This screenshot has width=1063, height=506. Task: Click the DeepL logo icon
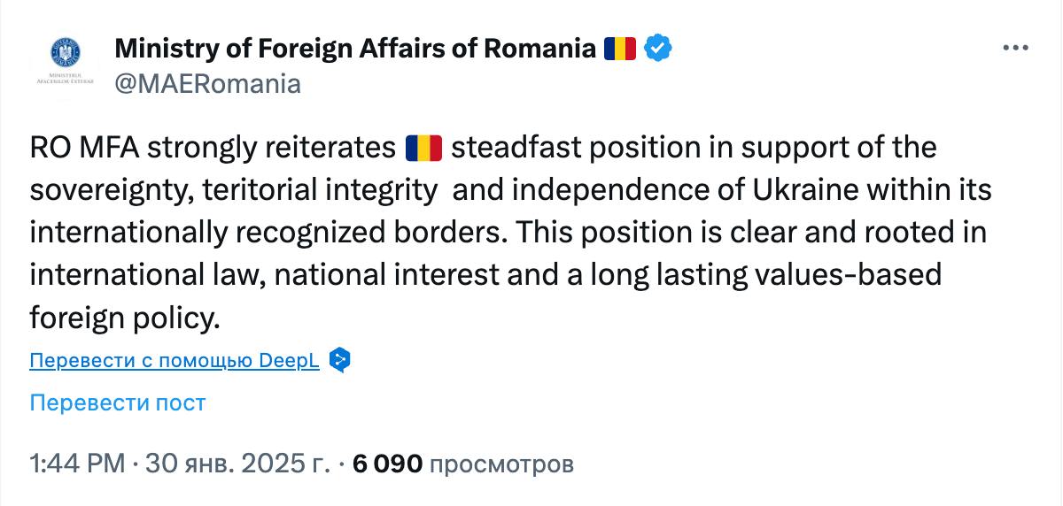pos(340,360)
